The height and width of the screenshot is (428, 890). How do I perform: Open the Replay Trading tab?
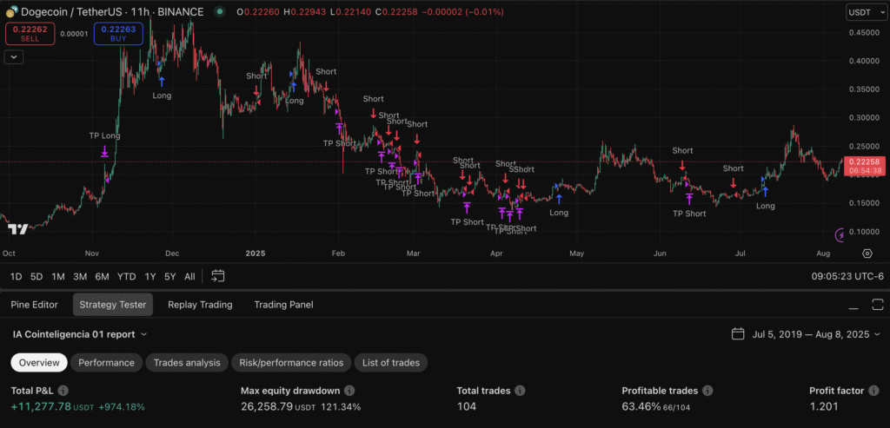point(200,305)
